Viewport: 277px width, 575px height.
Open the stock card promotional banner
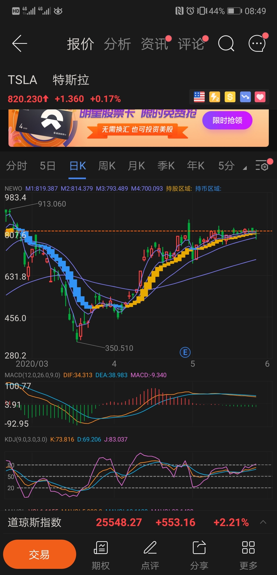[138, 128]
